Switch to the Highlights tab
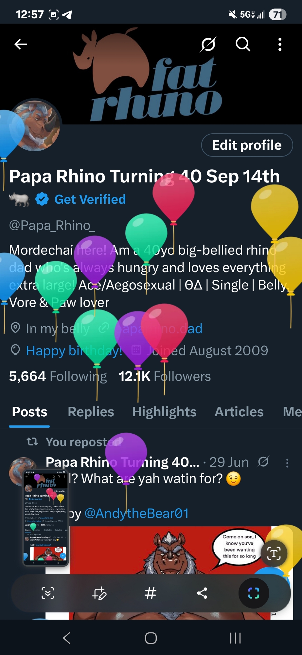The width and height of the screenshot is (302, 655). [164, 412]
